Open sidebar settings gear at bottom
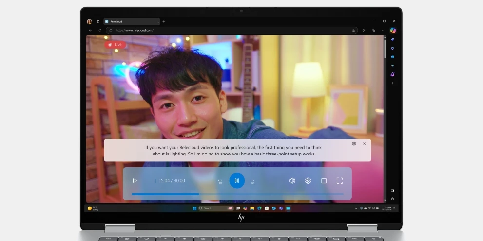The image size is (483, 241). (392, 199)
